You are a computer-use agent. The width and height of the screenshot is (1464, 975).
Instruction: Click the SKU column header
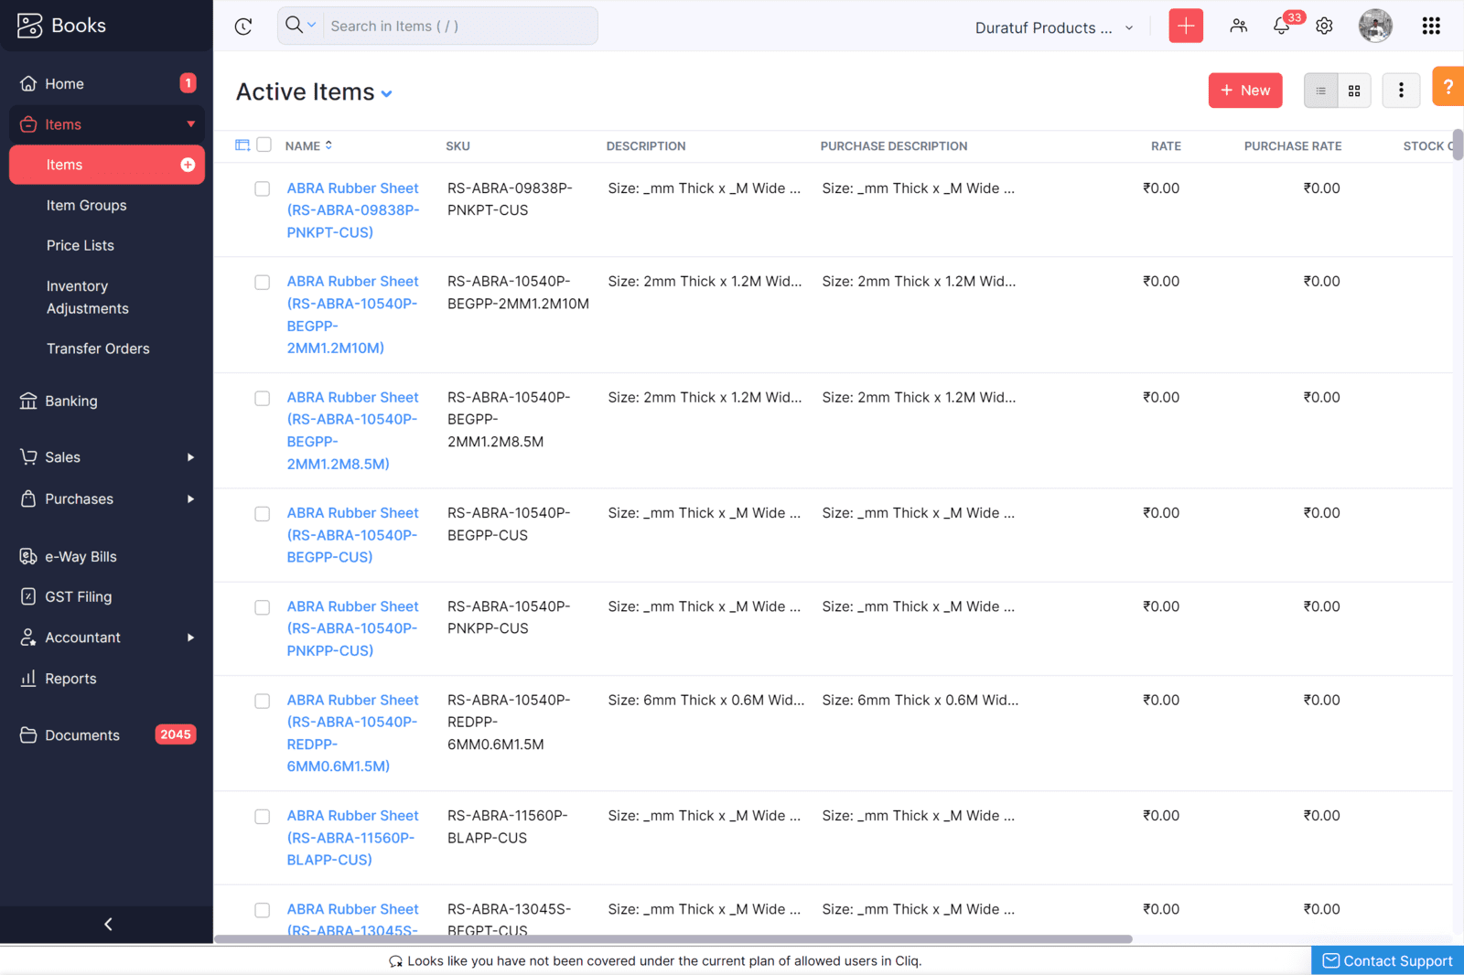coord(457,146)
